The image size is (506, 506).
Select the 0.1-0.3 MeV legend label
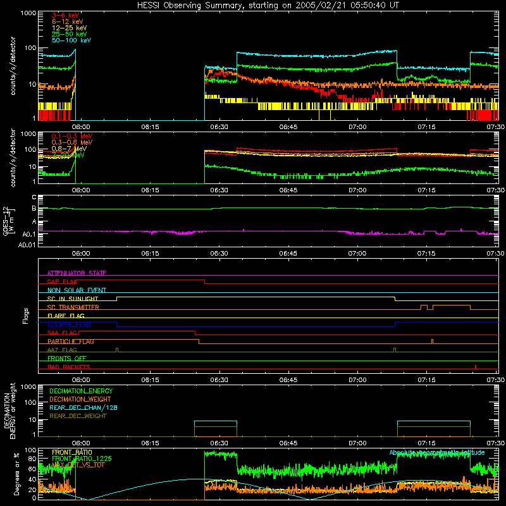click(72, 136)
